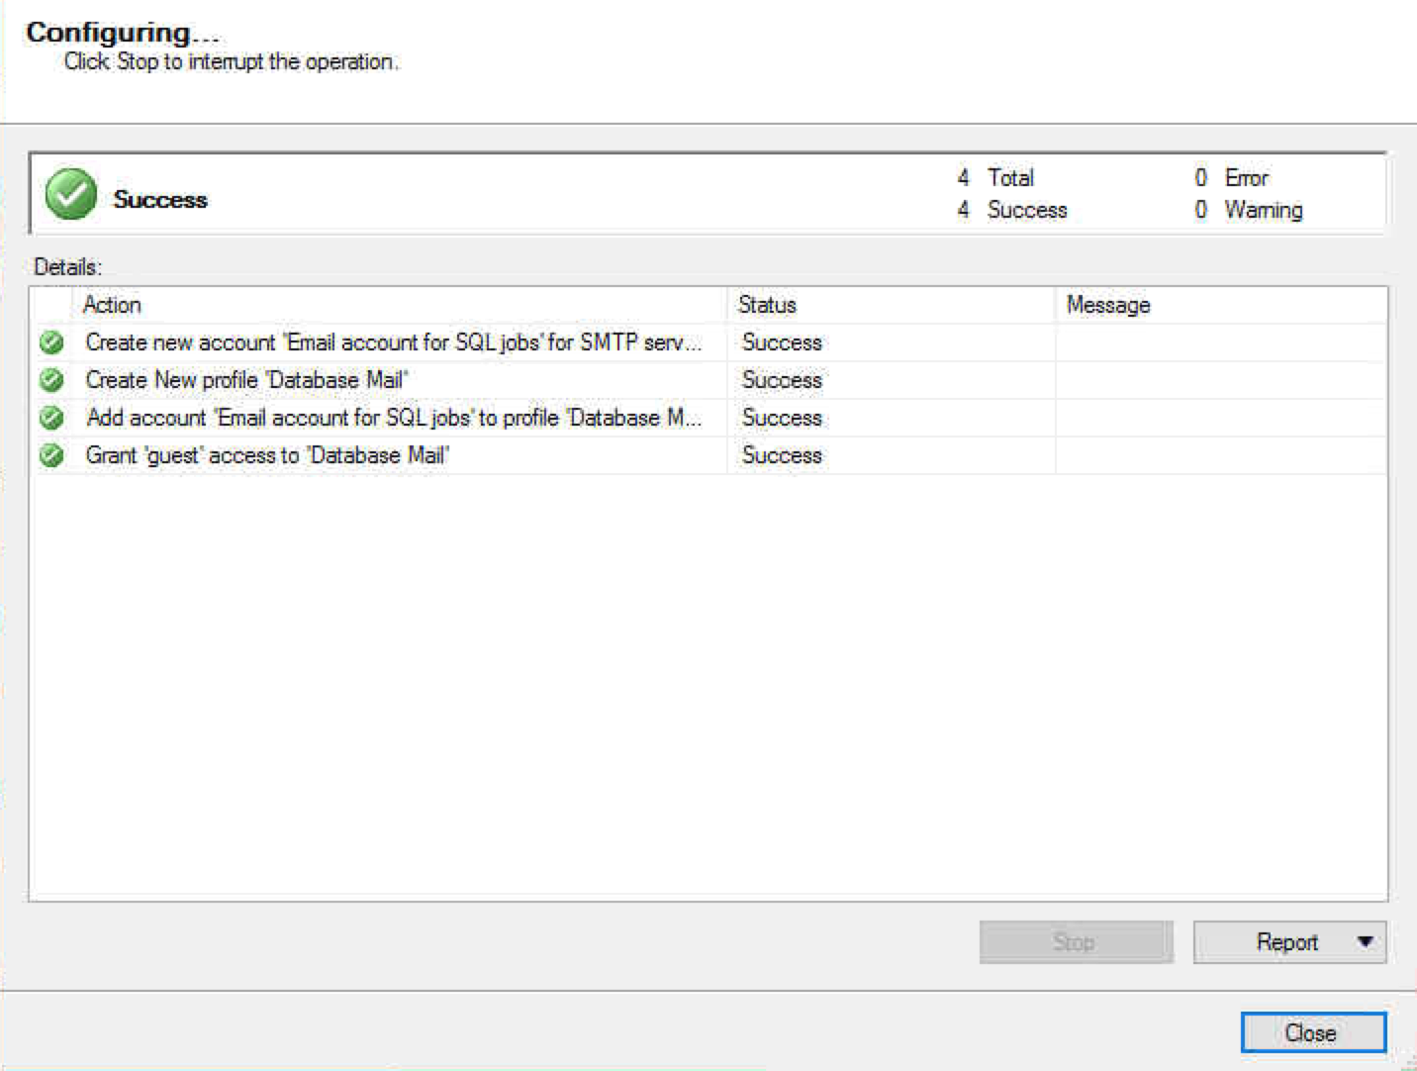The width and height of the screenshot is (1417, 1071).
Task: Click the '4 Success' summary count
Action: 1012,210
